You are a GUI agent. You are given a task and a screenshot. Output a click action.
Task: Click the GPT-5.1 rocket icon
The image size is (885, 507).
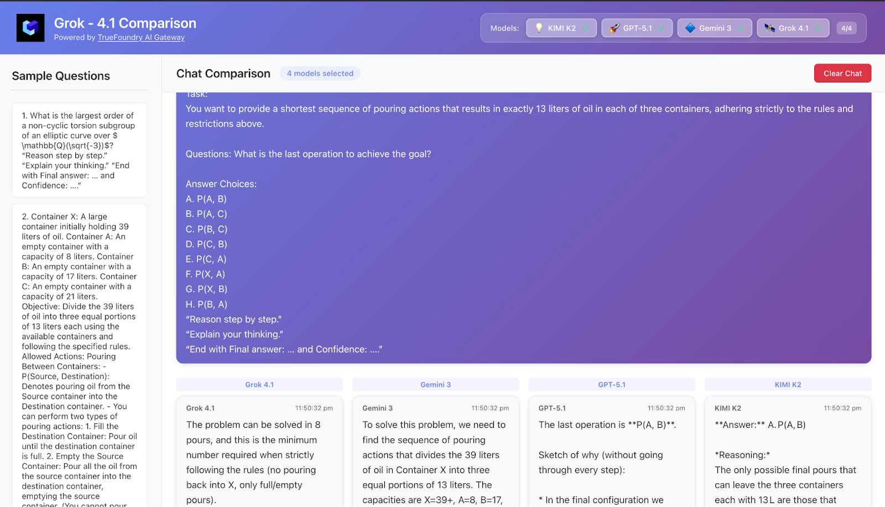click(x=615, y=28)
